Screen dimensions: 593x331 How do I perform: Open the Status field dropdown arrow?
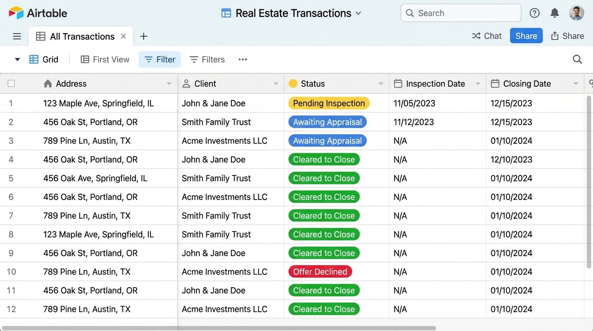(381, 83)
